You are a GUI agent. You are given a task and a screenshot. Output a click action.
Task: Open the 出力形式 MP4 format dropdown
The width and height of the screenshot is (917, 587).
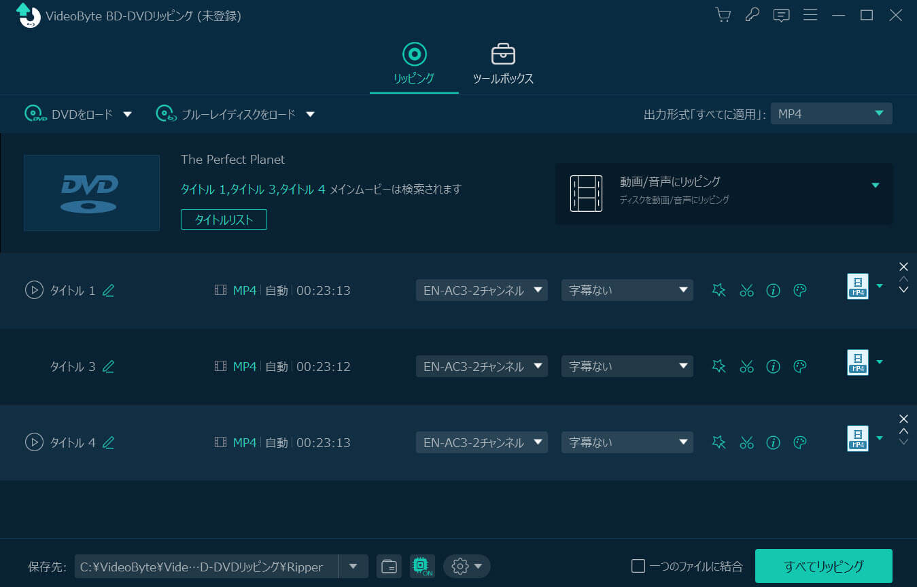click(831, 113)
